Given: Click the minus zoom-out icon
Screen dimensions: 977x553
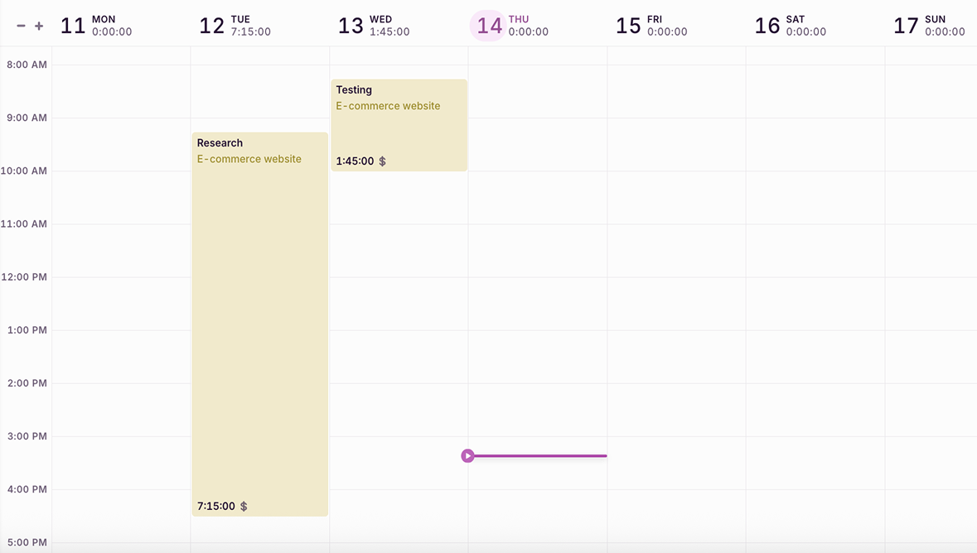Looking at the screenshot, I should pyautogui.click(x=21, y=26).
